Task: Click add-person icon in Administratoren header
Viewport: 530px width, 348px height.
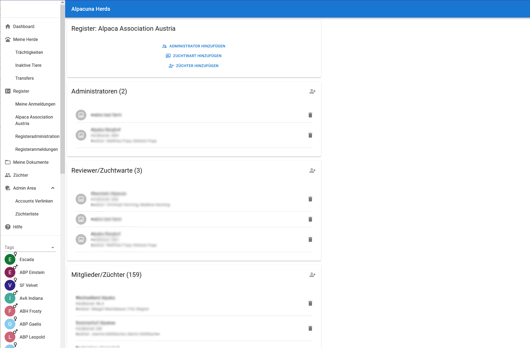Action: (312, 91)
